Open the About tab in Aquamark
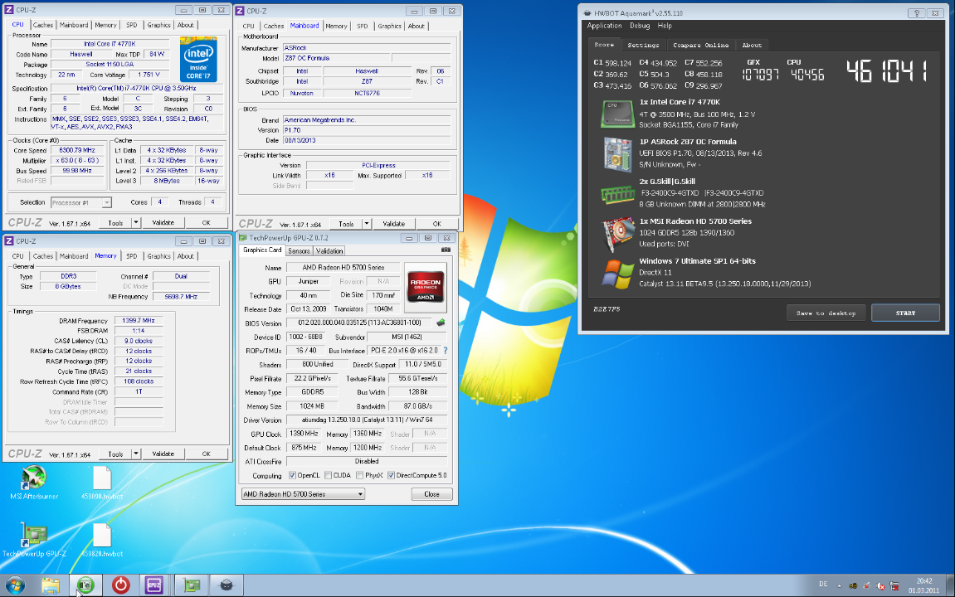The image size is (955, 597). click(752, 45)
